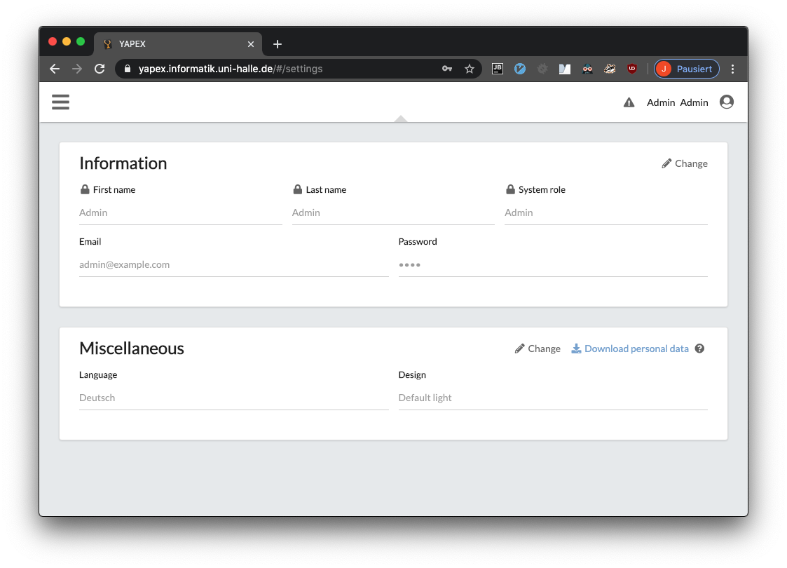Click the Password input field
The height and width of the screenshot is (568, 787).
[x=552, y=264]
